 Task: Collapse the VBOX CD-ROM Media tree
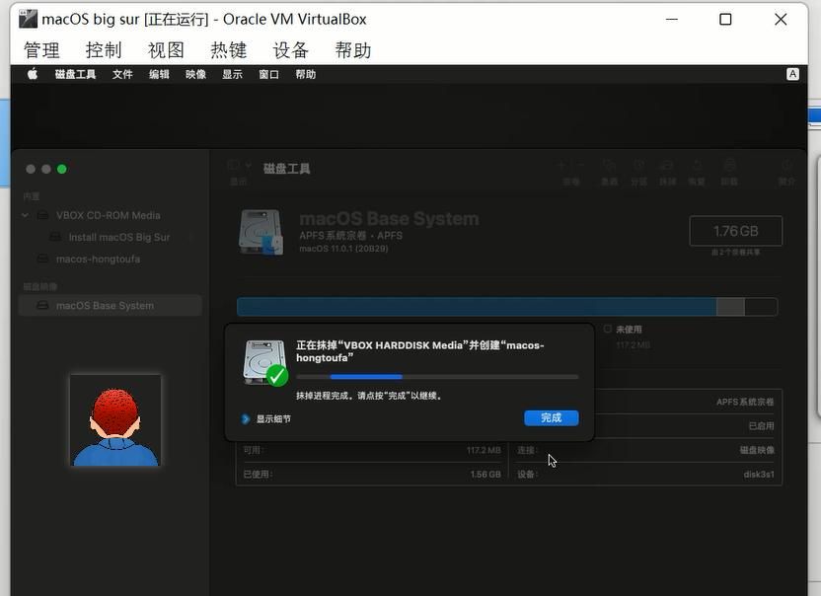[x=26, y=215]
